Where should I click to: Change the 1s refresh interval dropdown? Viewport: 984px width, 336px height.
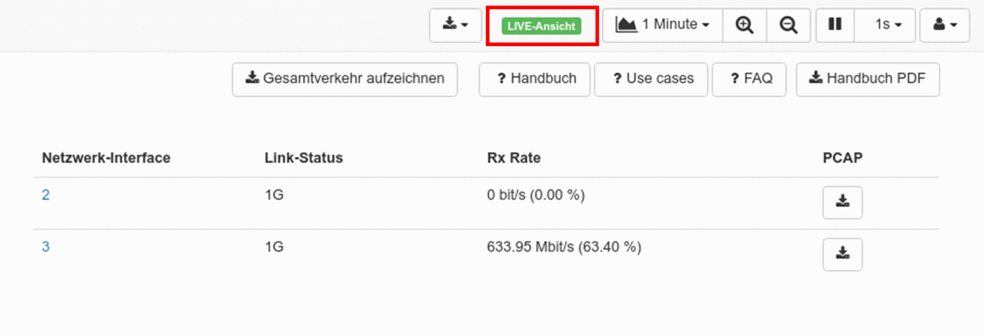tap(888, 25)
